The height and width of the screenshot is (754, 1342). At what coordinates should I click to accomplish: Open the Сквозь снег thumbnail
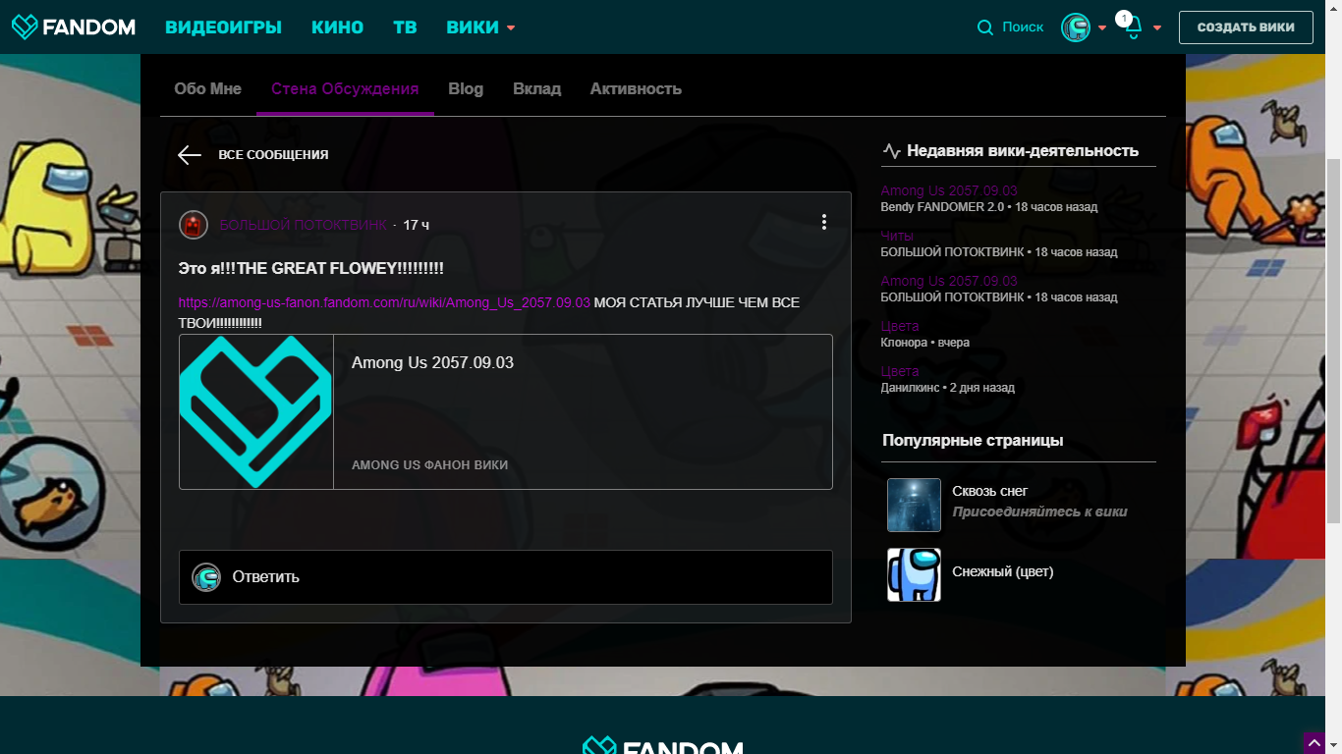point(914,505)
